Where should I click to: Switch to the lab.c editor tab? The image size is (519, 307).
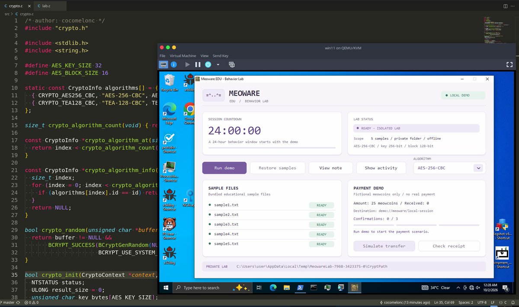point(51,6)
